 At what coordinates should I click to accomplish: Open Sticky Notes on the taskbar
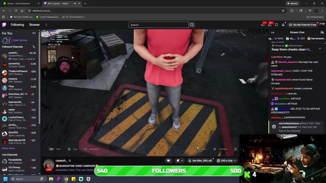(73, 179)
